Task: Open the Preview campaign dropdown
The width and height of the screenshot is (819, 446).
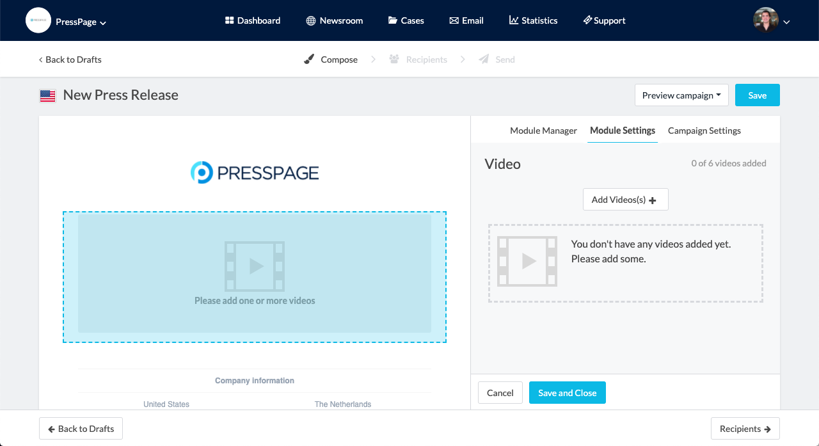Action: (681, 95)
